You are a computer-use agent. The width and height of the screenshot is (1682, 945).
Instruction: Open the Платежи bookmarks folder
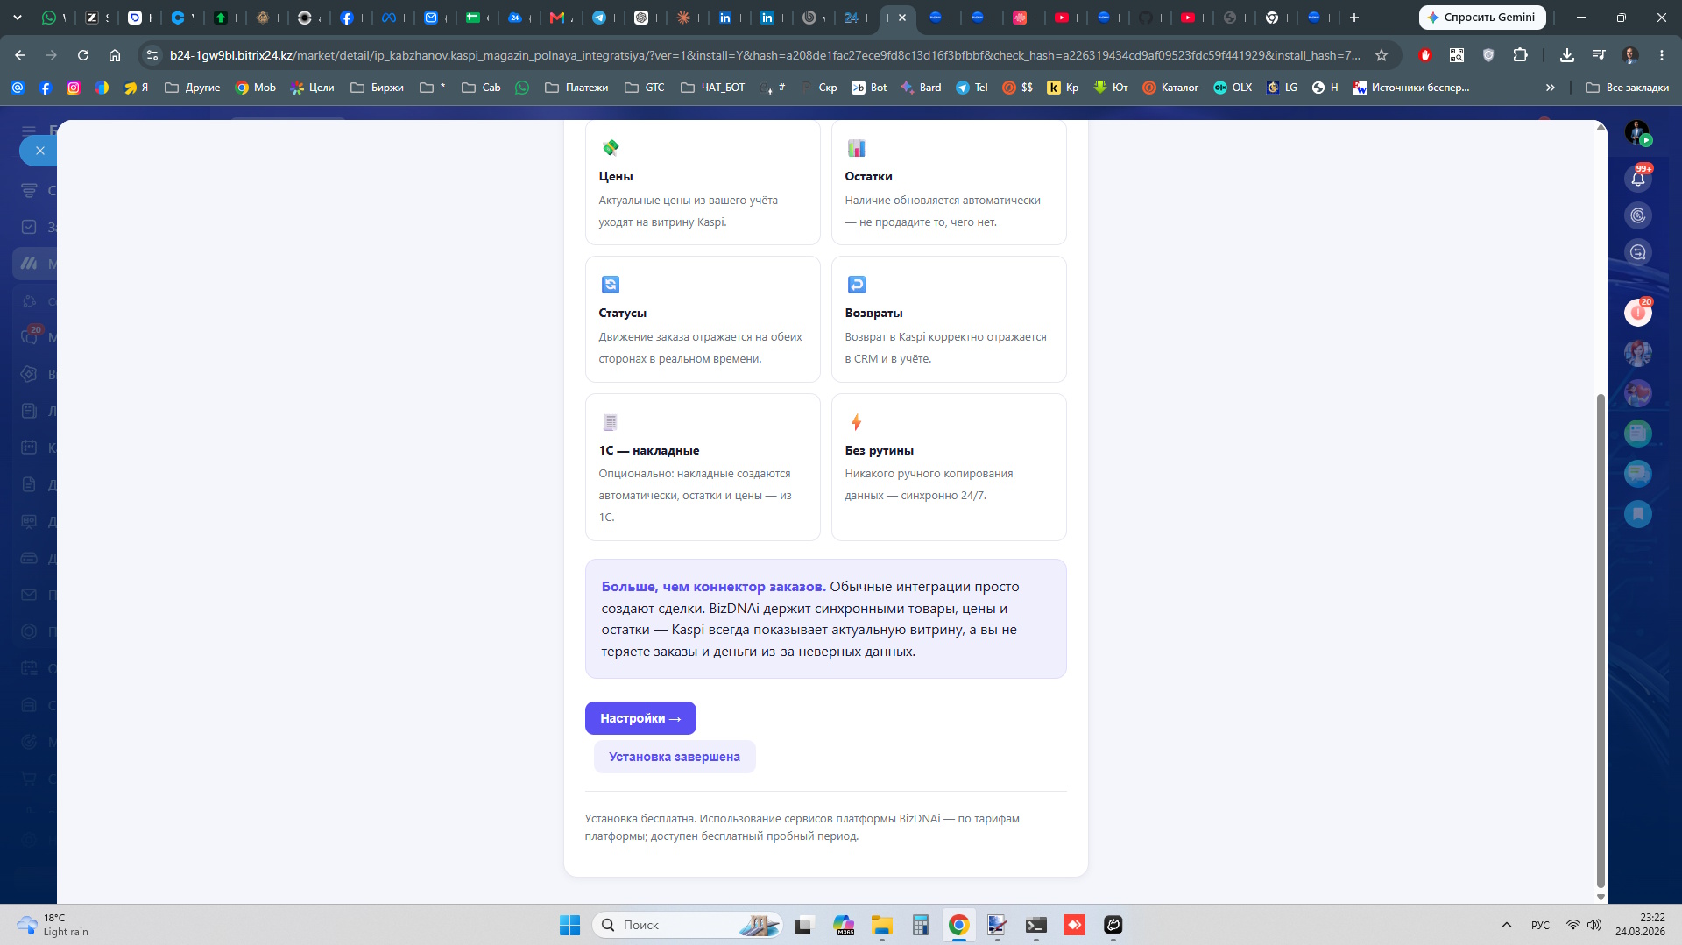(x=576, y=88)
